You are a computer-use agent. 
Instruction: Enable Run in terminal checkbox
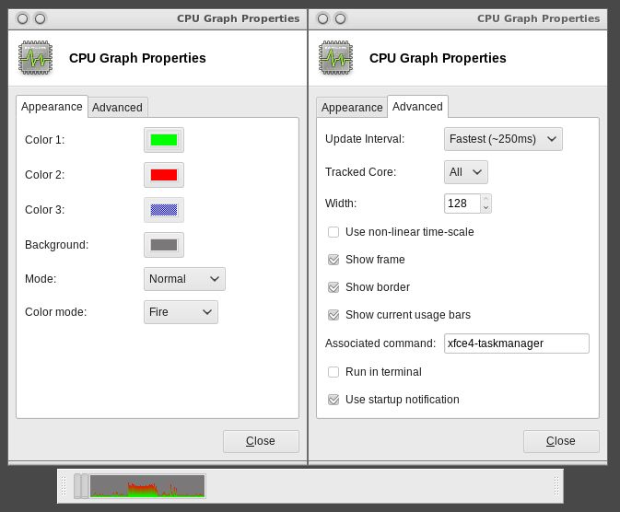coord(333,372)
